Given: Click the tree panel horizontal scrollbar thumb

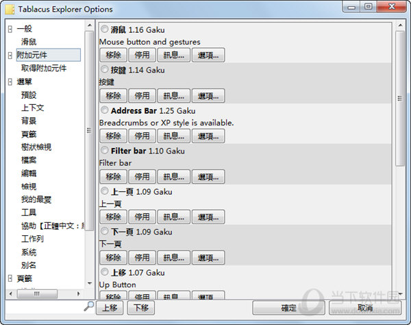Looking at the screenshot, I should tap(37, 293).
